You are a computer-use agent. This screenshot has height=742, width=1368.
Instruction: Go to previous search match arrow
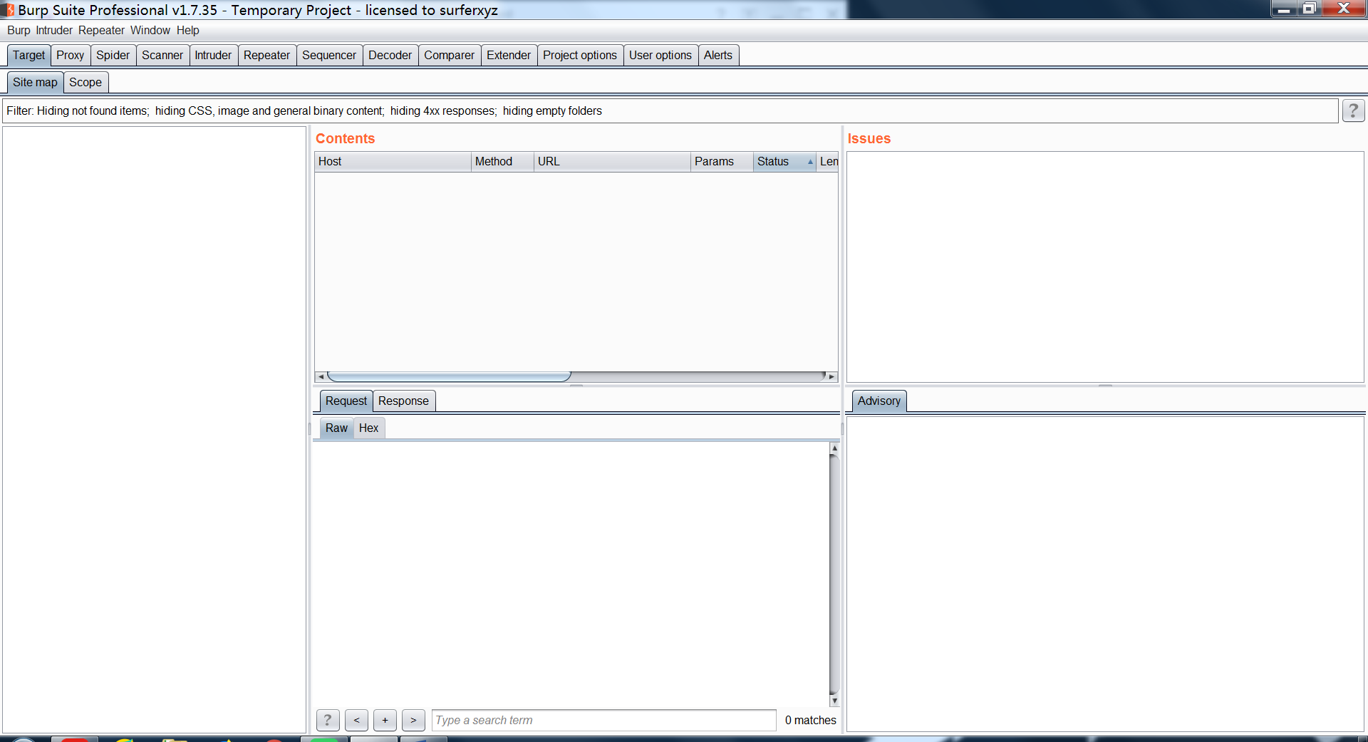pos(356,720)
